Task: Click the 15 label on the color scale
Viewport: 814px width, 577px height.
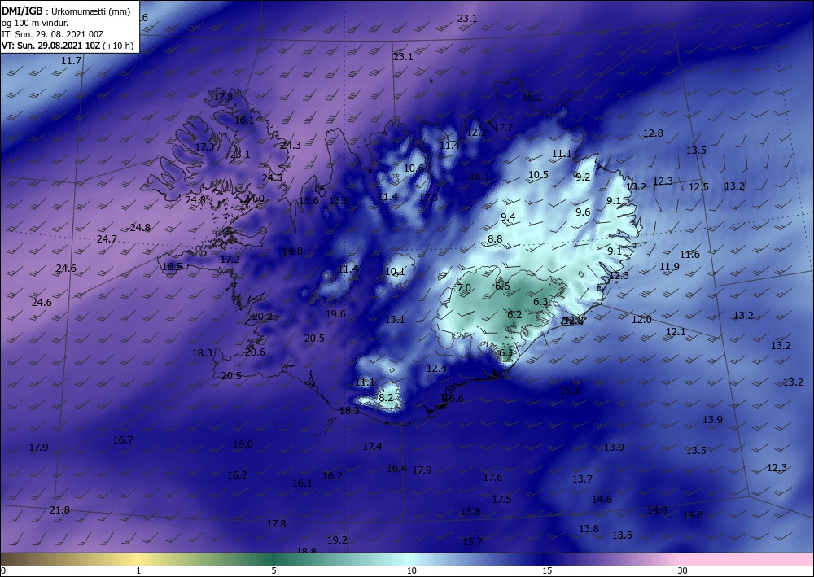Action: coord(547,571)
